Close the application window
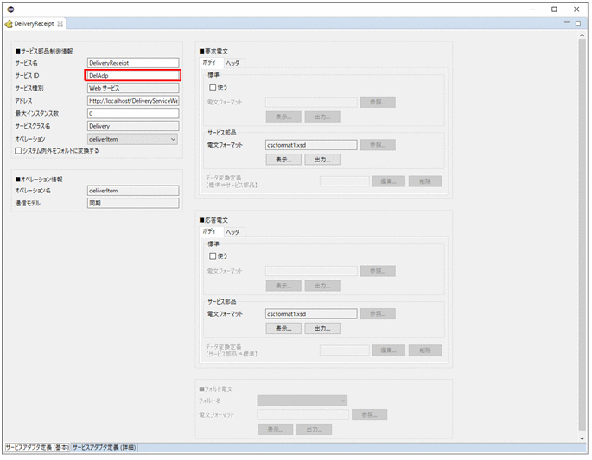The image size is (592, 460). coord(576,9)
